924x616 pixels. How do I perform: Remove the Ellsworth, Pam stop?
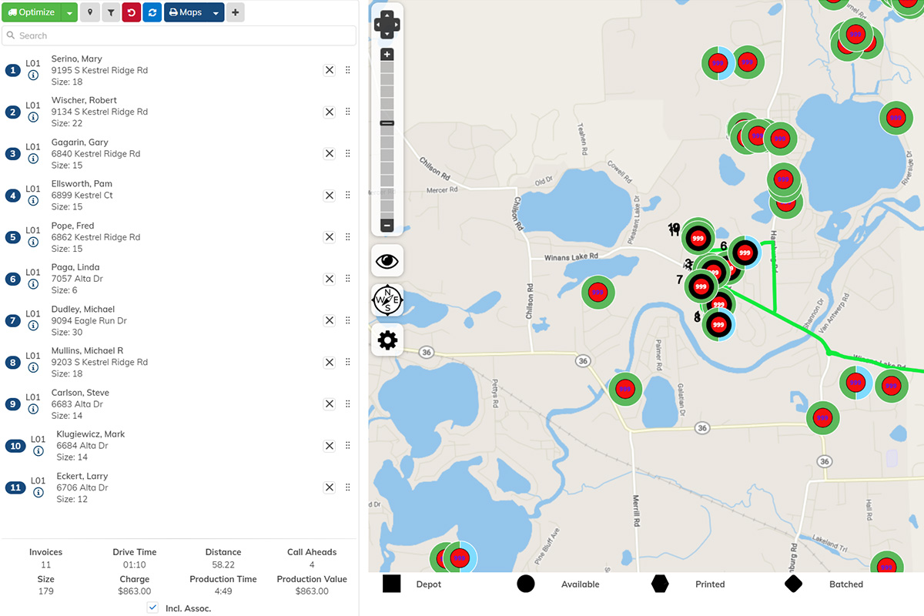[x=330, y=196]
